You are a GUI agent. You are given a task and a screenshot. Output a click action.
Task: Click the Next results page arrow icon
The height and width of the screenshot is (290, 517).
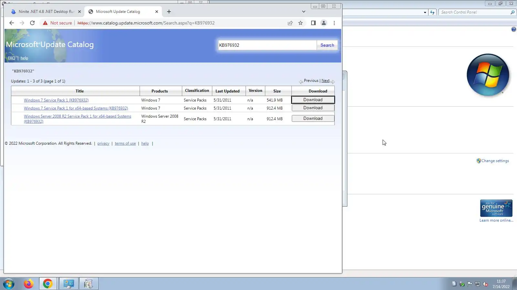pyautogui.click(x=332, y=82)
